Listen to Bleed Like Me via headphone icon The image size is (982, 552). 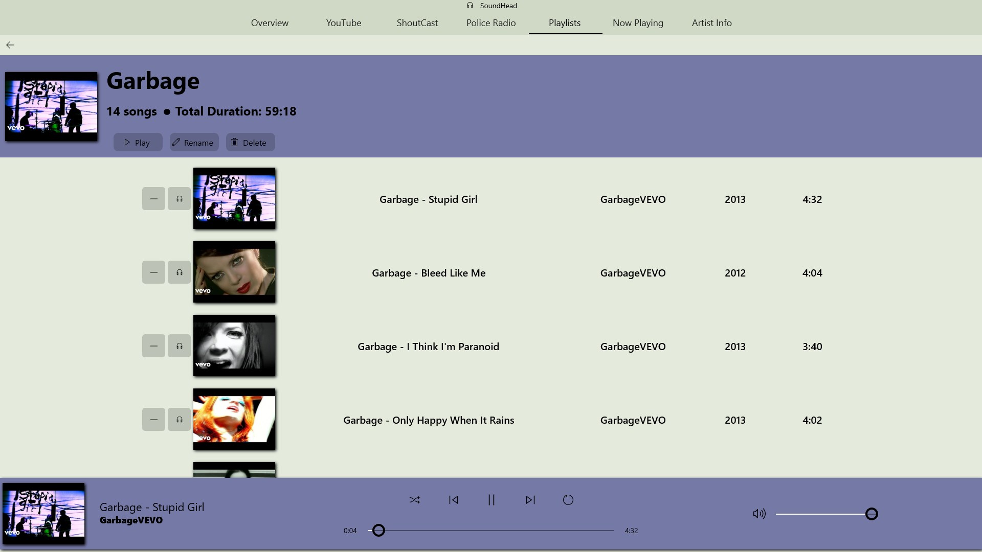[x=180, y=272]
